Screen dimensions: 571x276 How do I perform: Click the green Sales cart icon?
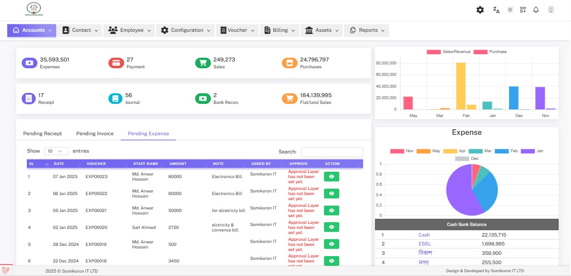pos(203,63)
